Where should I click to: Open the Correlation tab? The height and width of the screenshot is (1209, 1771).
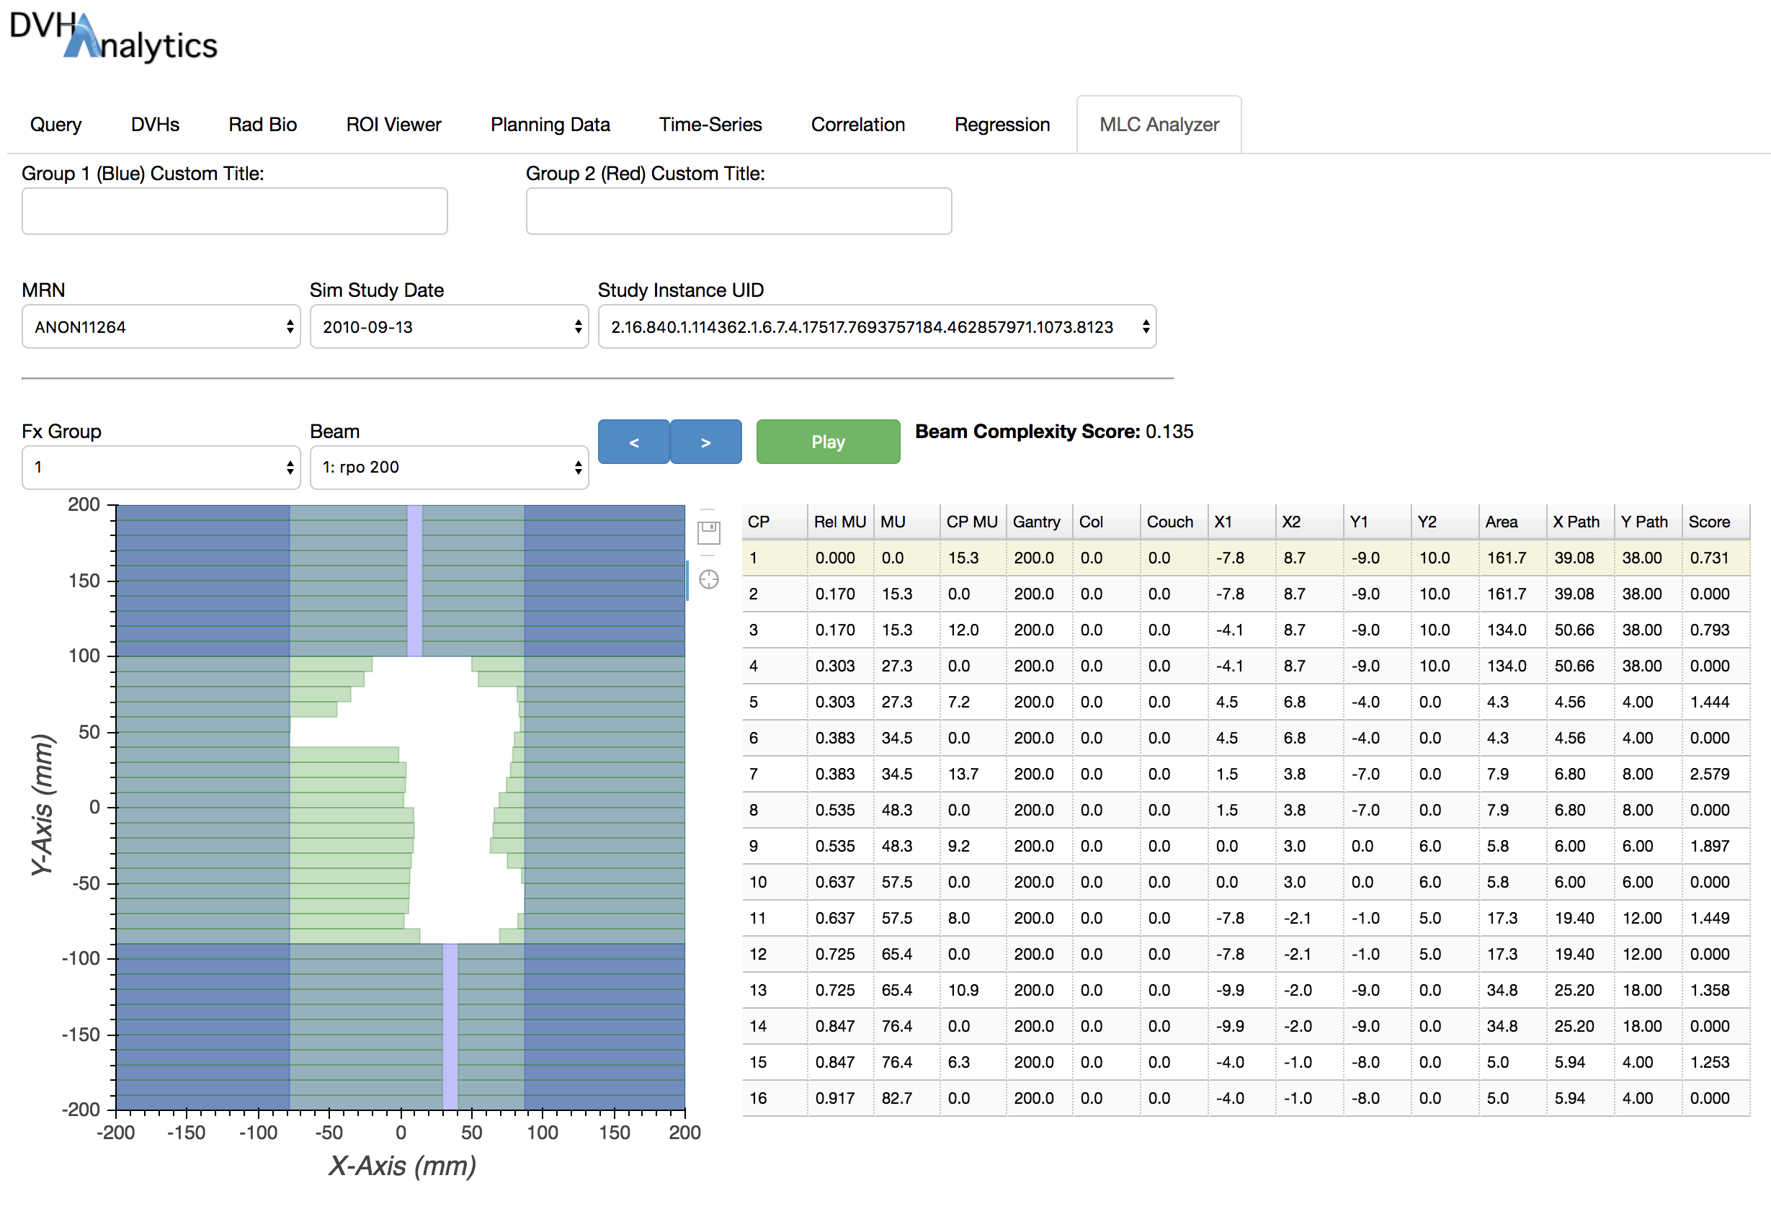857,124
